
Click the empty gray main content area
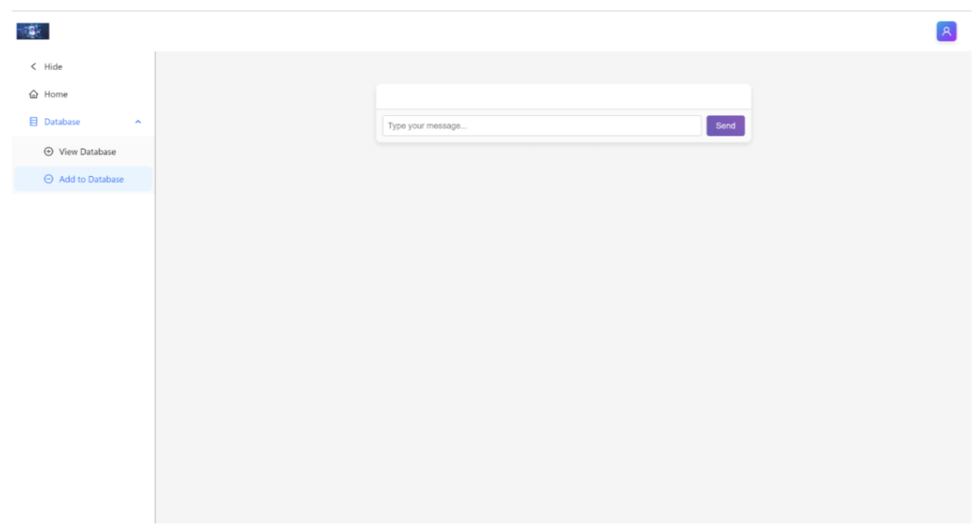563,325
